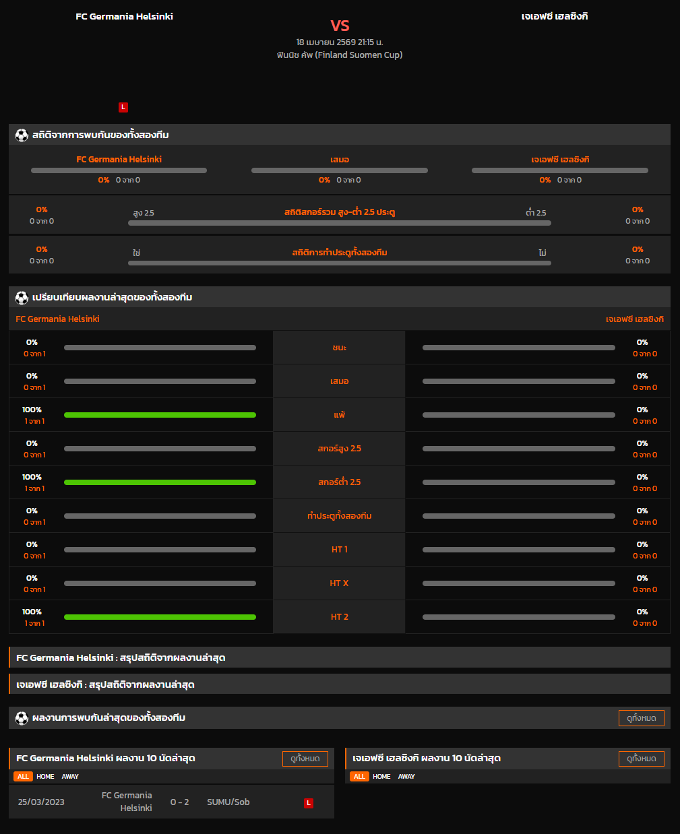Click SUMU/Sob opponent in the 25/03/2023 match
Image resolution: width=680 pixels, height=834 pixels.
228,802
